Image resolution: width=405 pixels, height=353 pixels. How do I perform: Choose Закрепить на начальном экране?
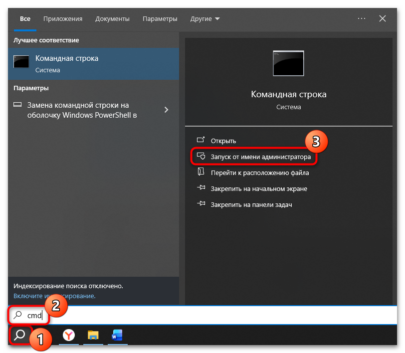[259, 189]
